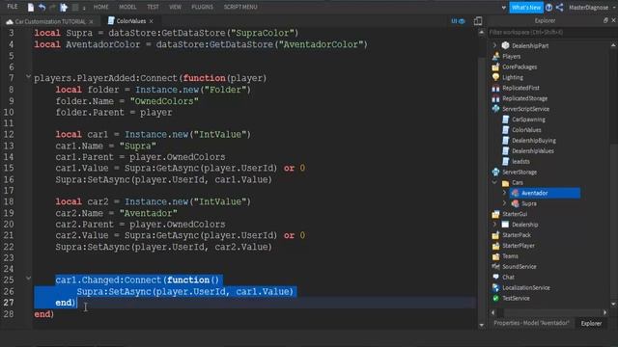Click the Teams service icon
This screenshot has width=618, height=347.
(x=495, y=256)
